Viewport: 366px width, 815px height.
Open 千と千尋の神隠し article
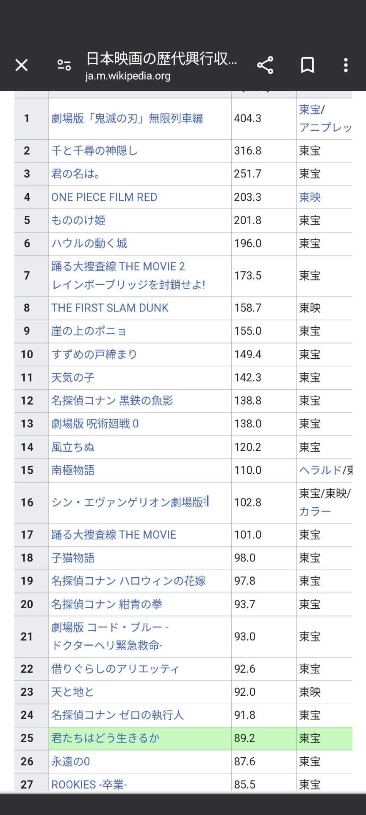pos(94,151)
